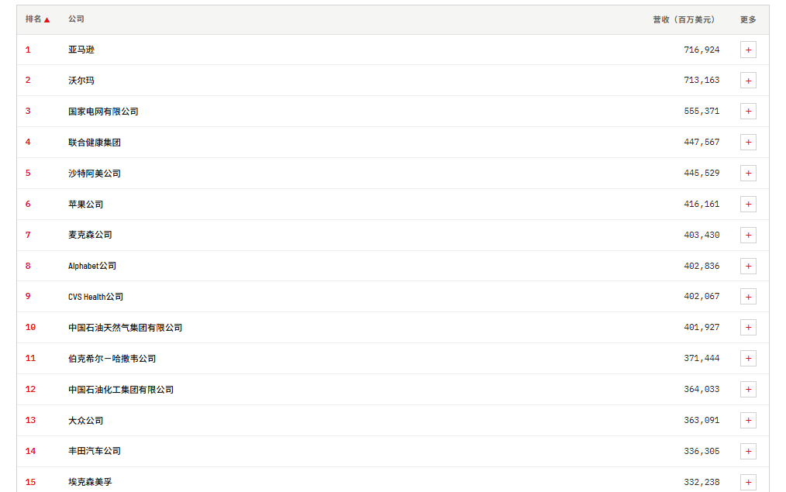This screenshot has height=492, width=786.
Task: Open company link CVS Health公司
Action: (96, 297)
